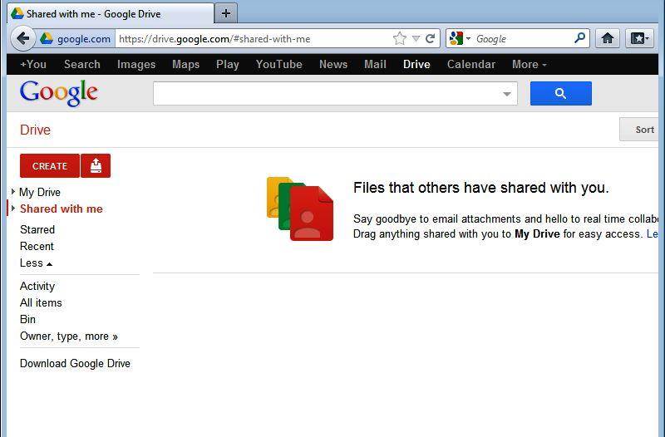Open the URL history dropdown arrow

pyautogui.click(x=416, y=39)
